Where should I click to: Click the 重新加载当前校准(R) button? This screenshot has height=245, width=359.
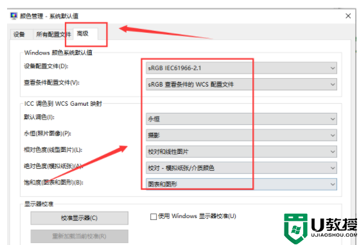tap(79, 236)
